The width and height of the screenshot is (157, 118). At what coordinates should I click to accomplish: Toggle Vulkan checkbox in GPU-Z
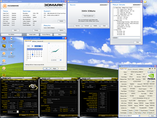(x=128, y=113)
